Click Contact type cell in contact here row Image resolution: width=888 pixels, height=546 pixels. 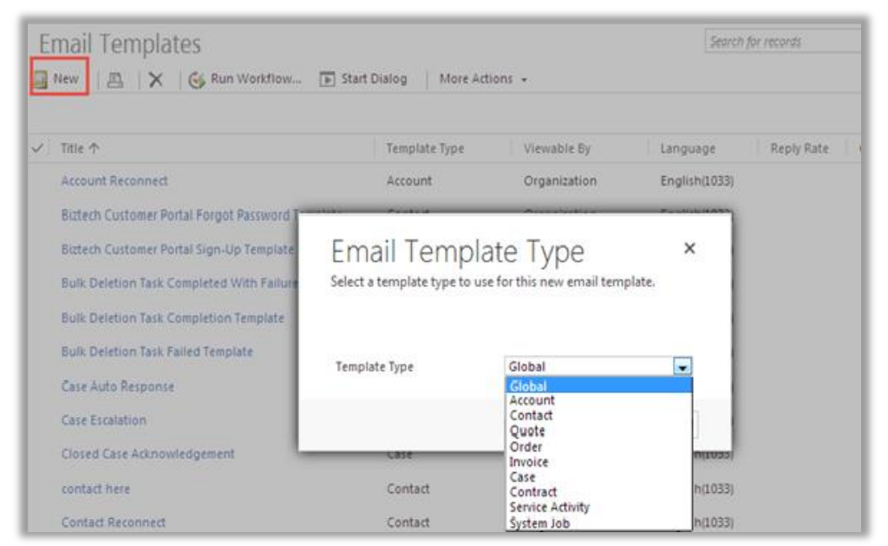408,489
